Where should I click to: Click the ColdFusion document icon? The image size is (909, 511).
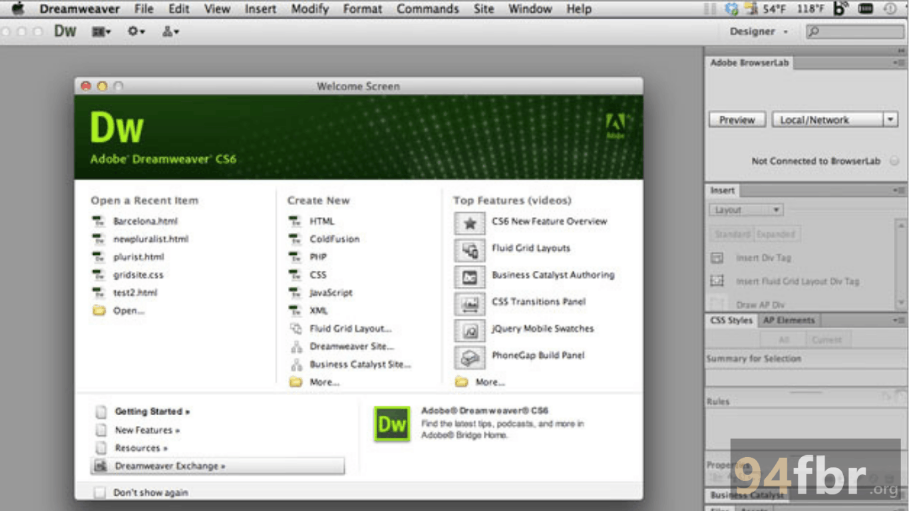coord(295,239)
